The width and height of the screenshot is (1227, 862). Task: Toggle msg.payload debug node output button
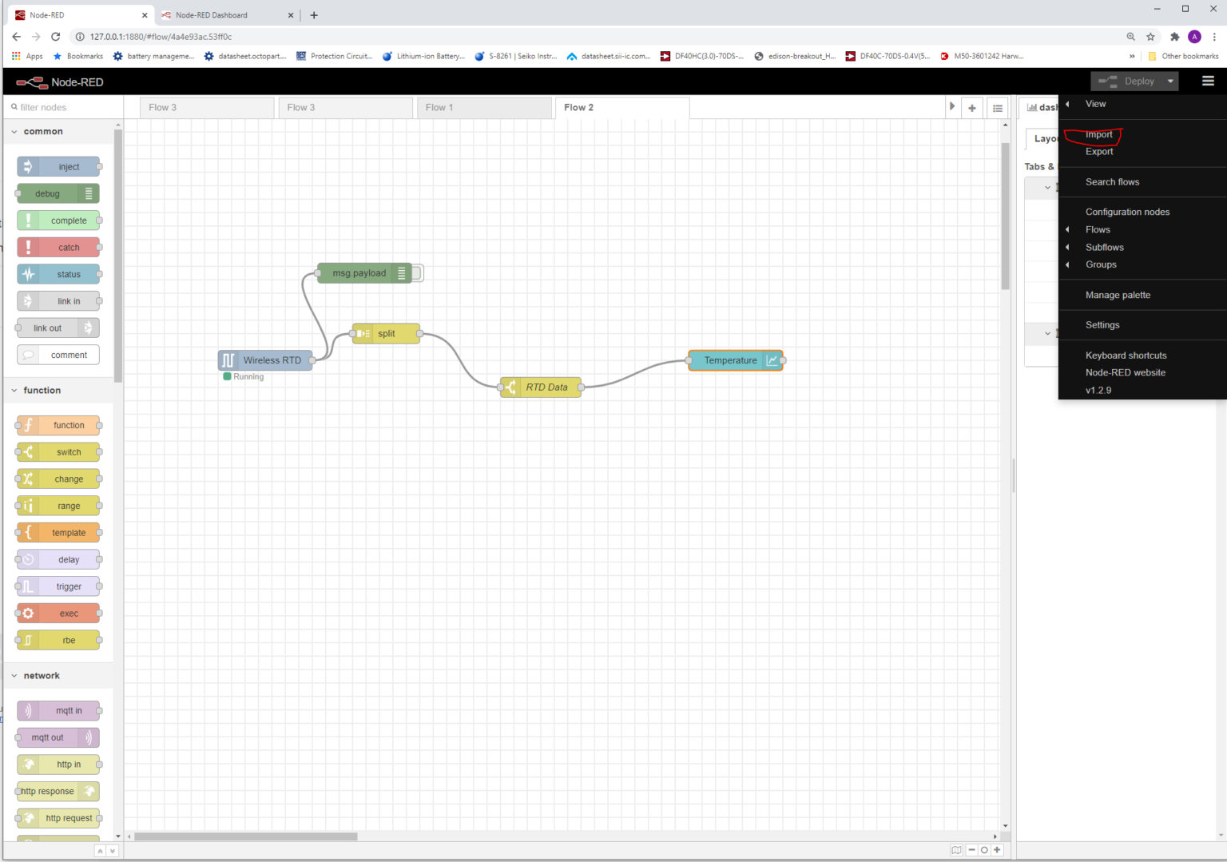418,273
